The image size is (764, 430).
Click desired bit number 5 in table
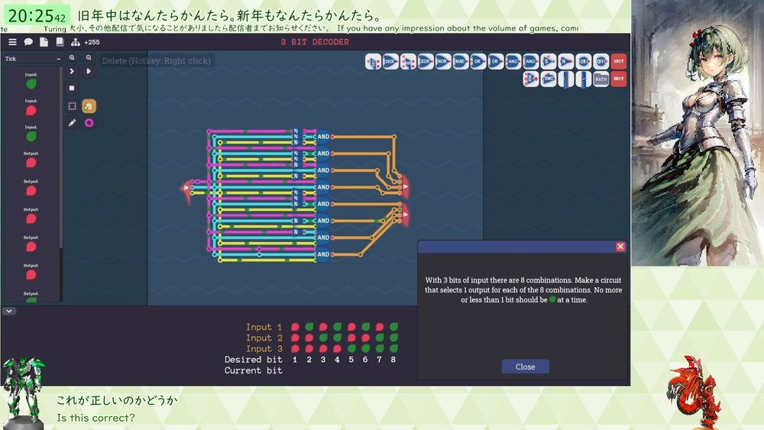(351, 360)
